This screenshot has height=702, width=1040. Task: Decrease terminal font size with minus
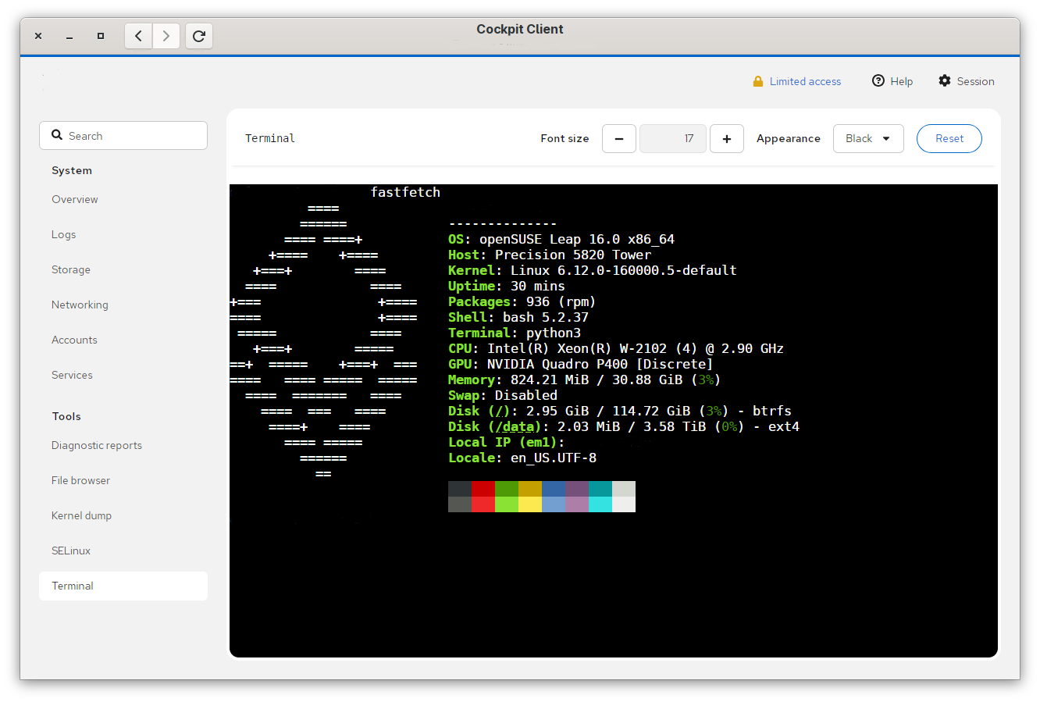619,139
